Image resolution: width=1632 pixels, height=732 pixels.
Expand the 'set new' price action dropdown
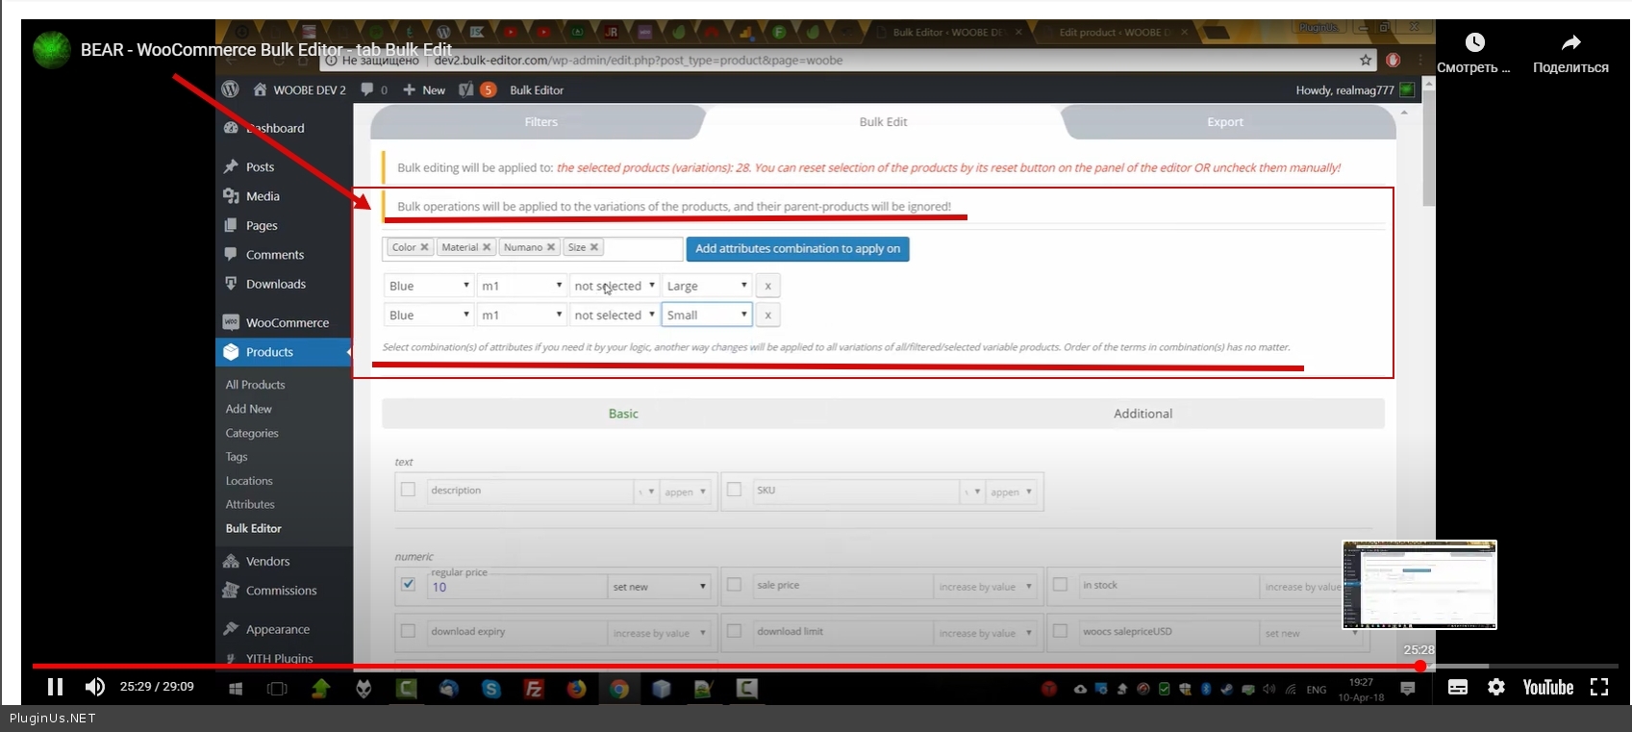point(659,587)
